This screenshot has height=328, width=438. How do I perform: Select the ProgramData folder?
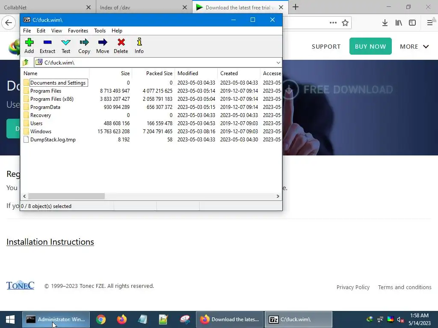tap(45, 107)
